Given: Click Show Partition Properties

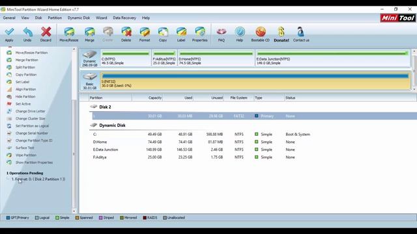Looking at the screenshot, I should pyautogui.click(x=34, y=162).
